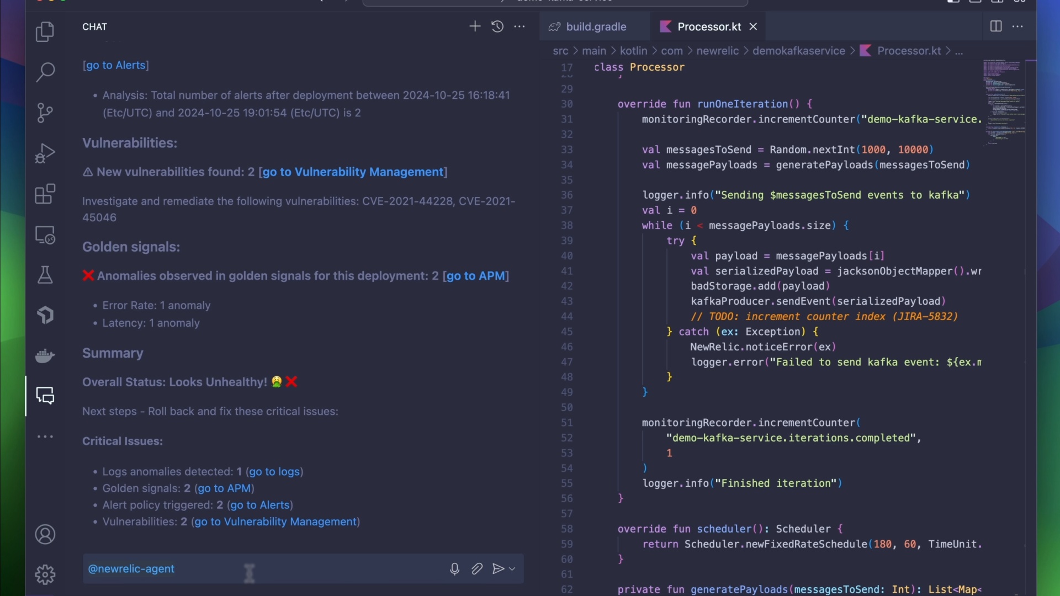Select the newrelic breadcrumb segment

[x=717, y=51]
